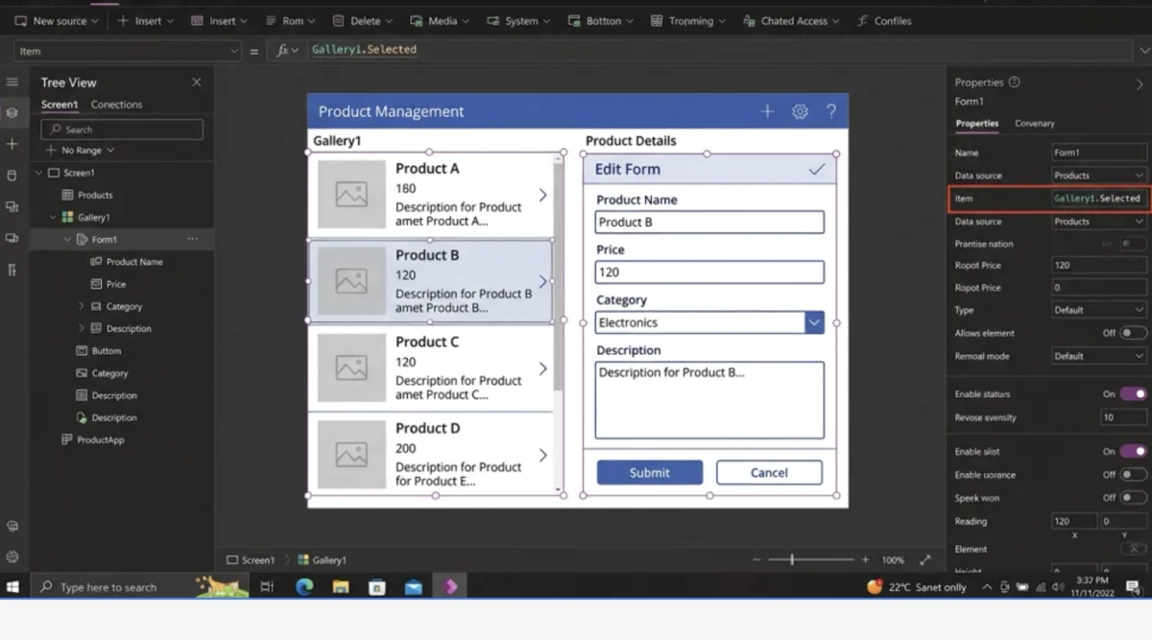The width and height of the screenshot is (1152, 640).
Task: Click the checkmark icon in Edit Form
Action: tap(817, 169)
